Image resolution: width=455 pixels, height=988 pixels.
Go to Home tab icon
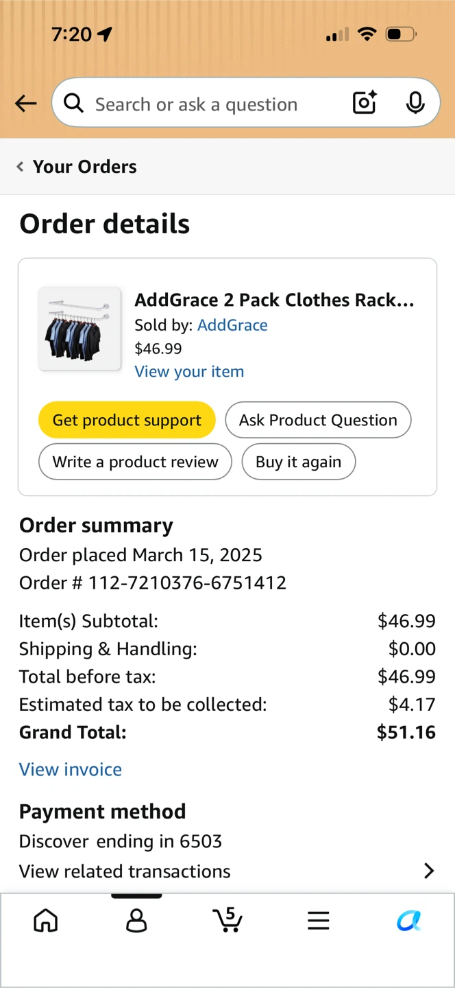point(46,920)
